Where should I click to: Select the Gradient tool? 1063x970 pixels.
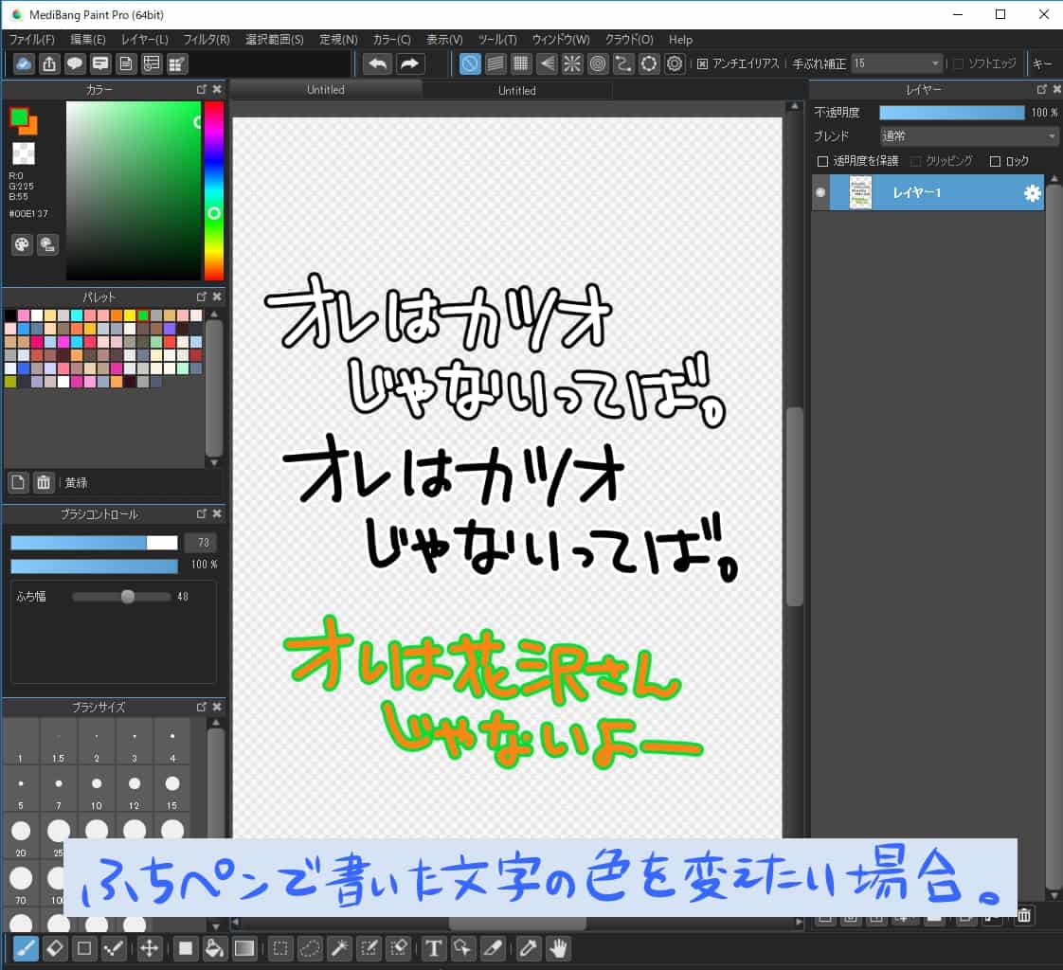(244, 947)
